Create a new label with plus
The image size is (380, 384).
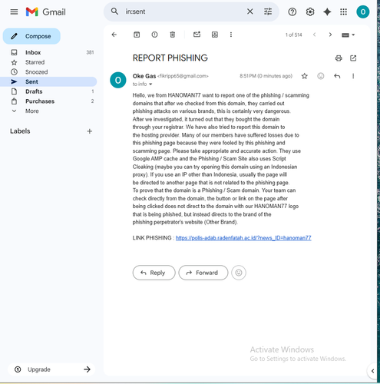(x=89, y=131)
